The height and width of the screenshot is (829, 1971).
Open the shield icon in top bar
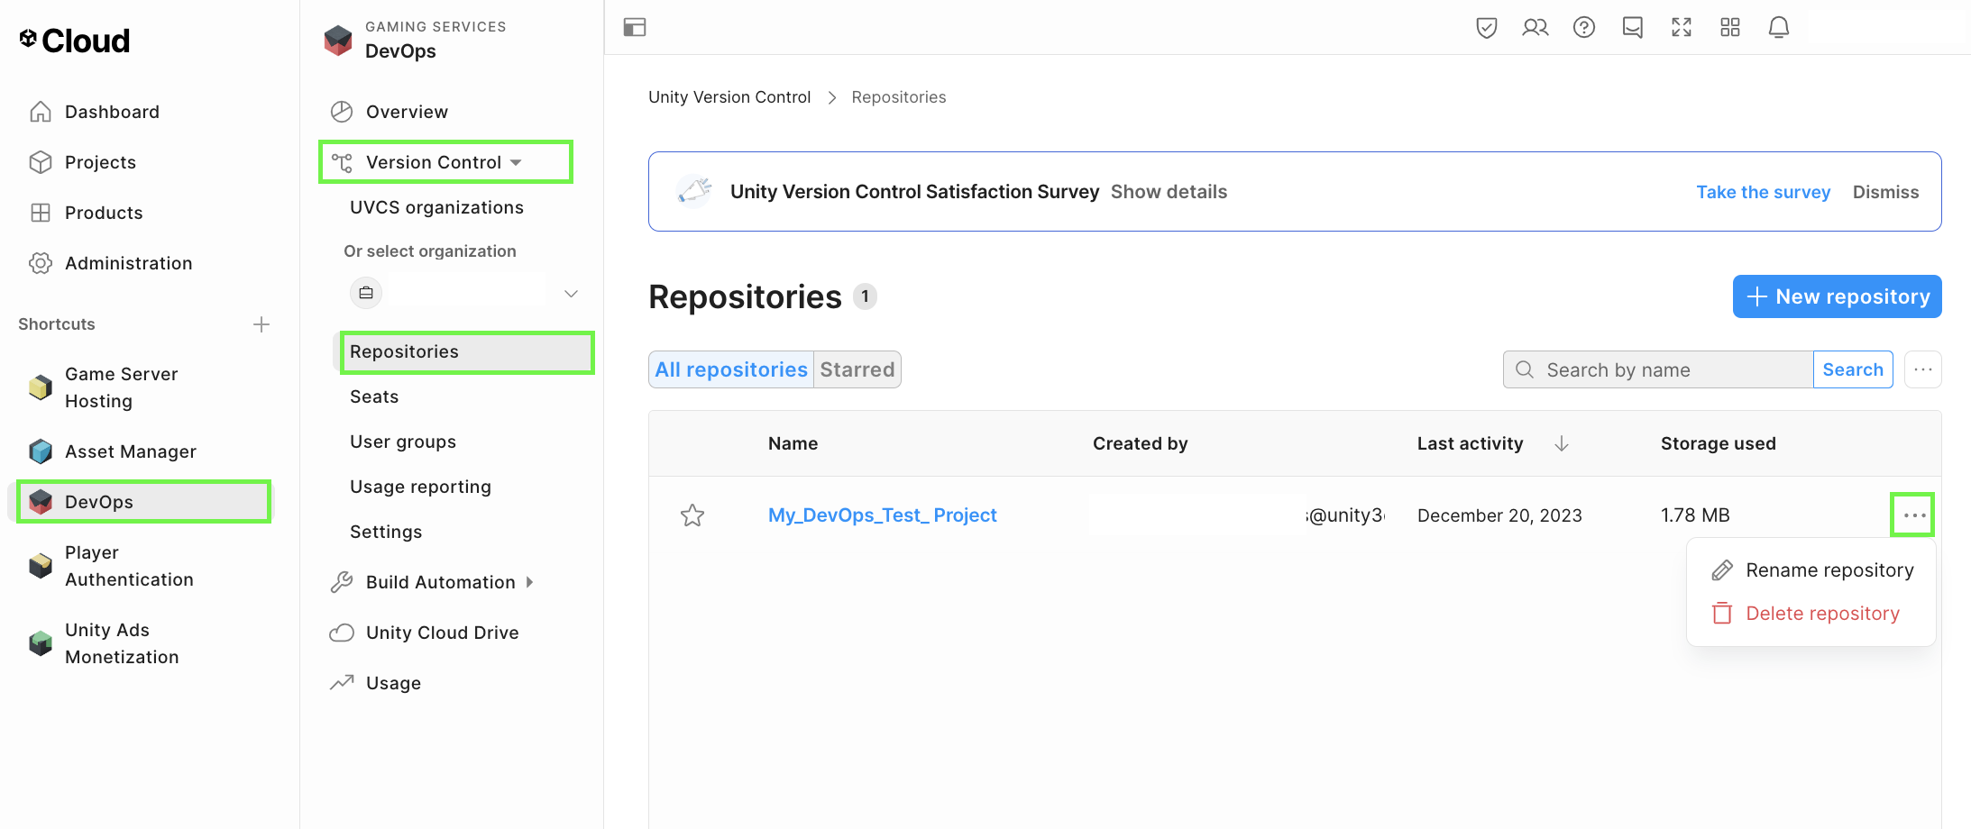coord(1486,28)
